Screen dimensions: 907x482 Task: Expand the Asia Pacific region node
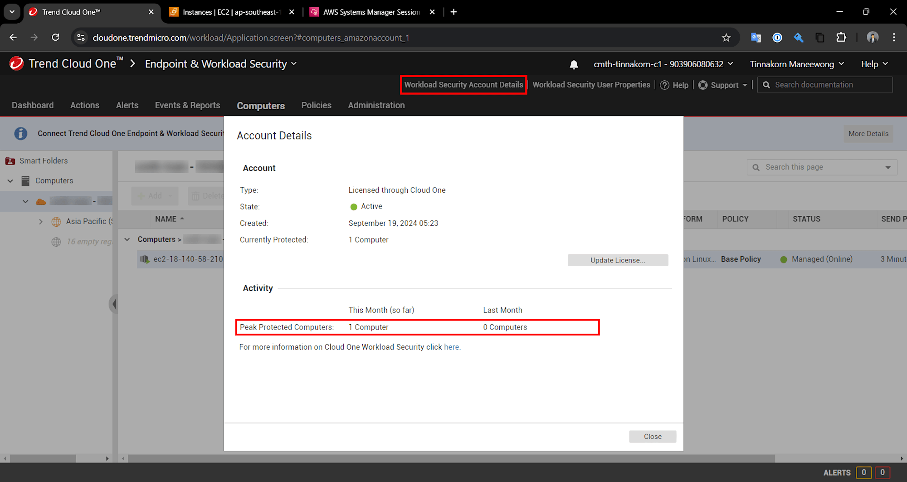point(41,222)
